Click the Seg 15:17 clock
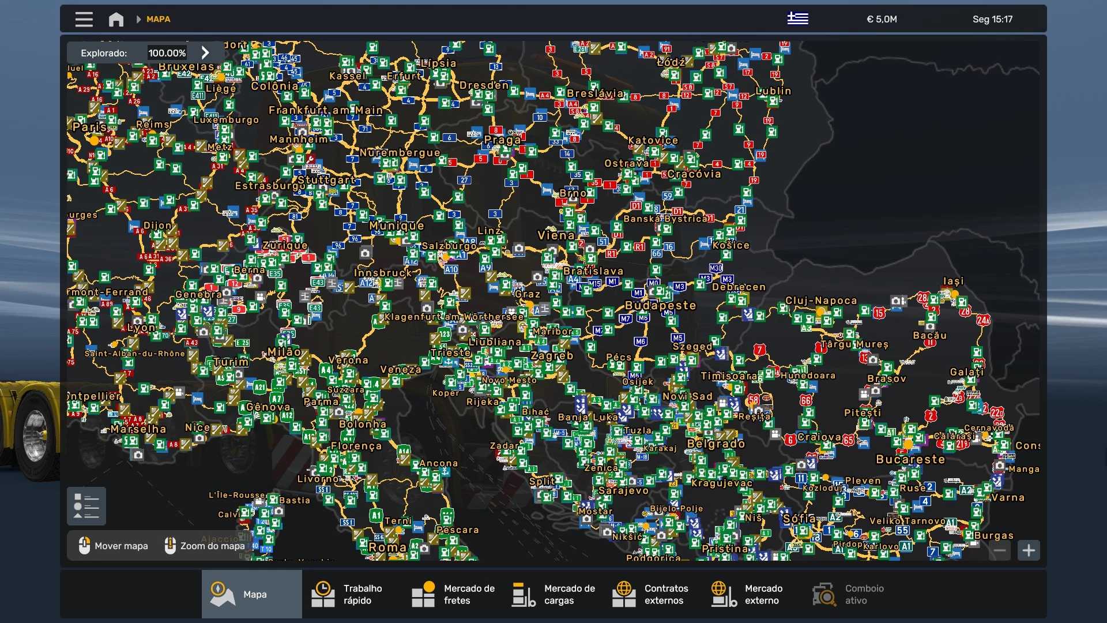1107x623 pixels. point(992,19)
